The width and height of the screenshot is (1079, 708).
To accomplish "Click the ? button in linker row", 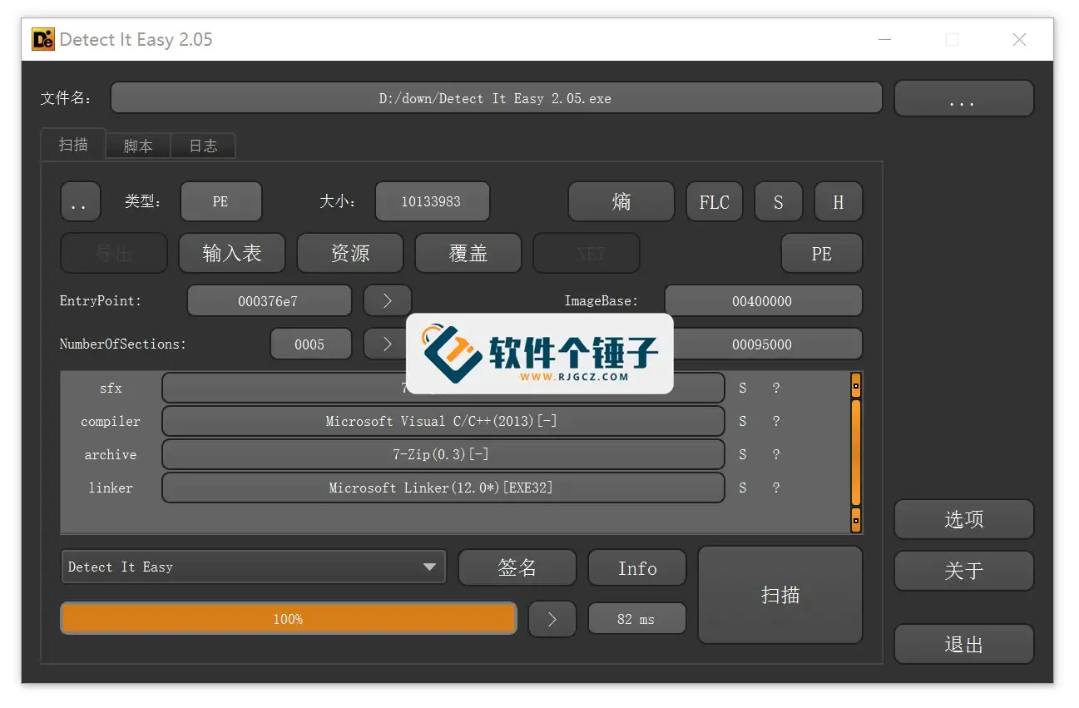I will [x=775, y=488].
